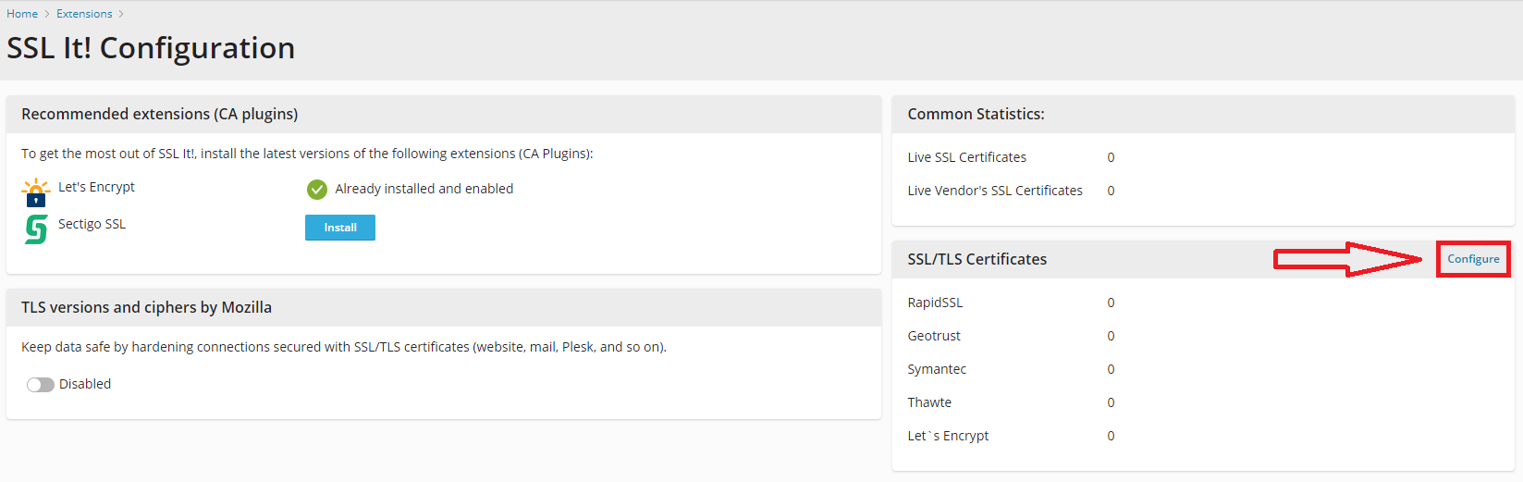Click the Symantec certificate row
1523x482 pixels.
click(x=937, y=369)
